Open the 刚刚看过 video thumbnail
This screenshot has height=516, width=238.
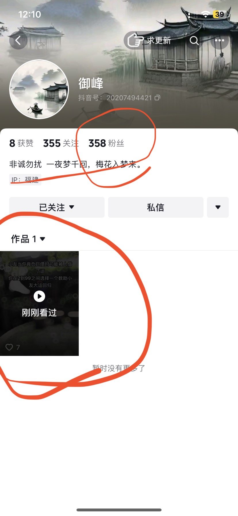[x=39, y=303]
